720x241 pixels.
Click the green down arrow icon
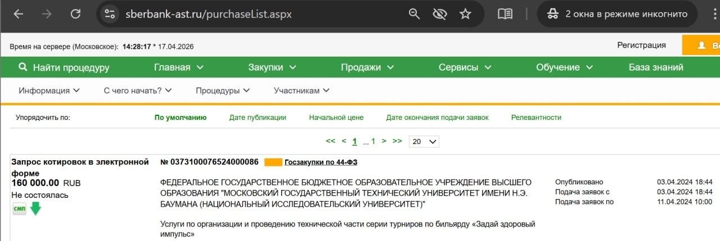coord(35,208)
